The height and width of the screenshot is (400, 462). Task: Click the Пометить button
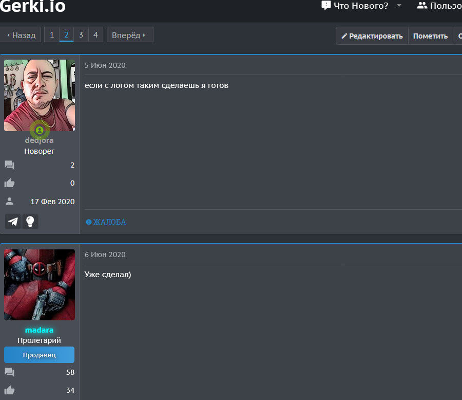pos(430,36)
